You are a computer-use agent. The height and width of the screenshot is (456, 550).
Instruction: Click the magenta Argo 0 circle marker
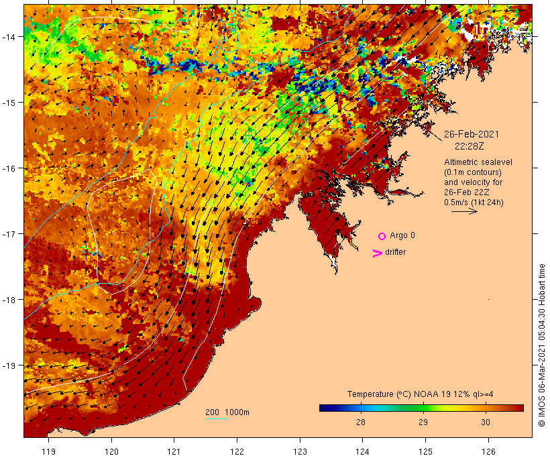click(x=382, y=236)
